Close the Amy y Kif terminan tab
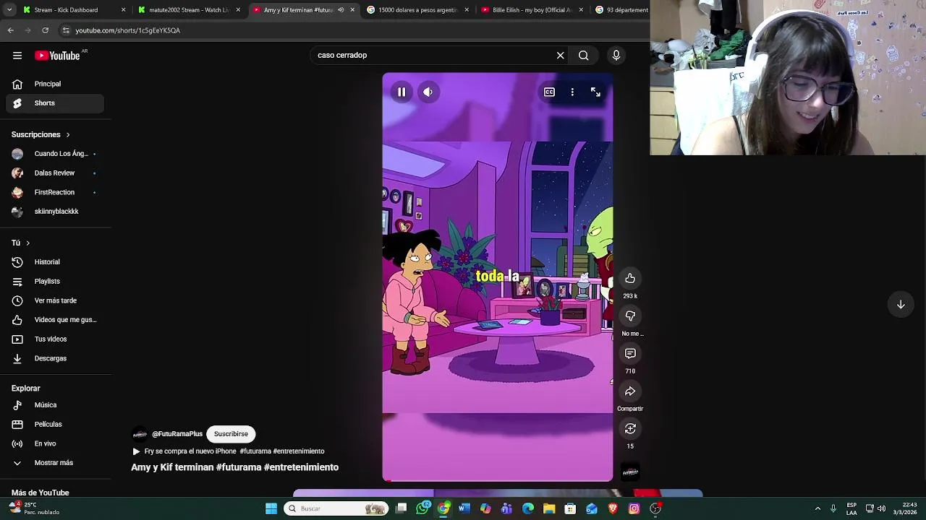The width and height of the screenshot is (926, 520). pyautogui.click(x=352, y=10)
